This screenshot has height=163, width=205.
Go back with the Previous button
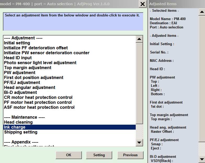130,155
